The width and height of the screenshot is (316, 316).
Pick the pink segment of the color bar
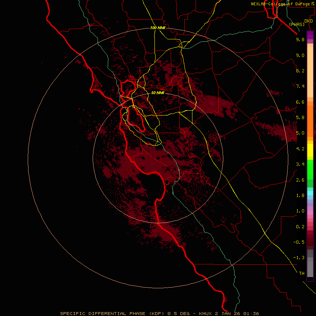[x=310, y=213]
